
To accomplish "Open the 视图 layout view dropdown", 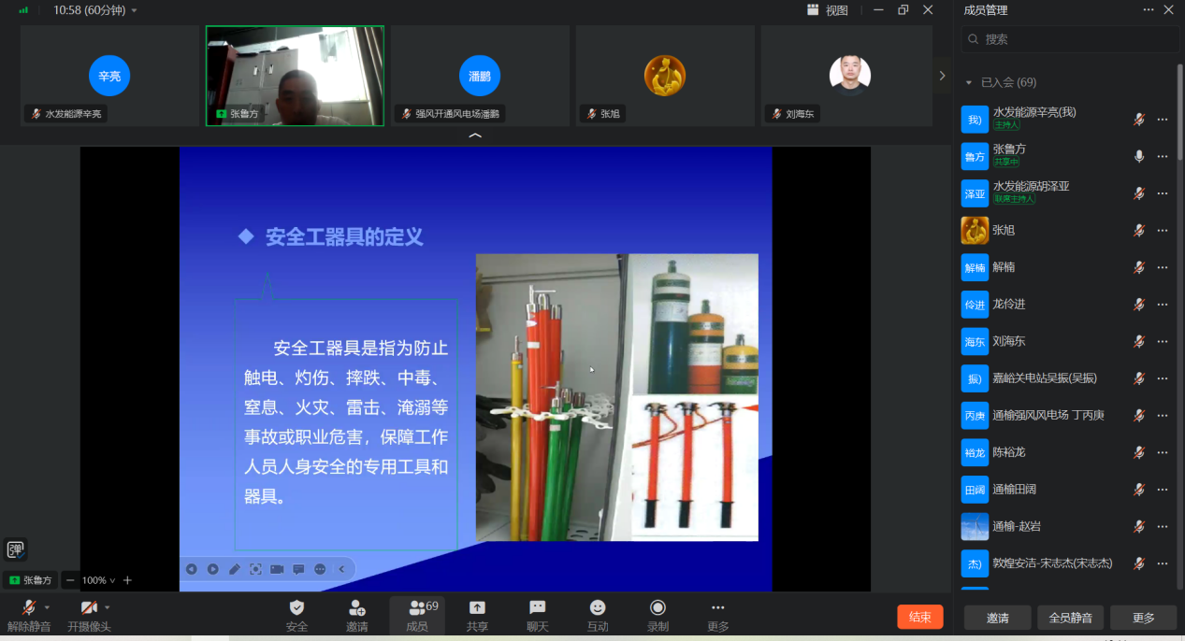I will click(x=828, y=10).
